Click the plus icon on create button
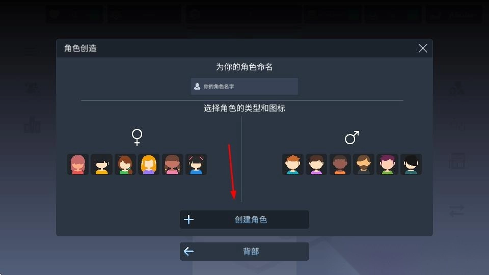Viewport: 489px width, 275px height. (188, 219)
